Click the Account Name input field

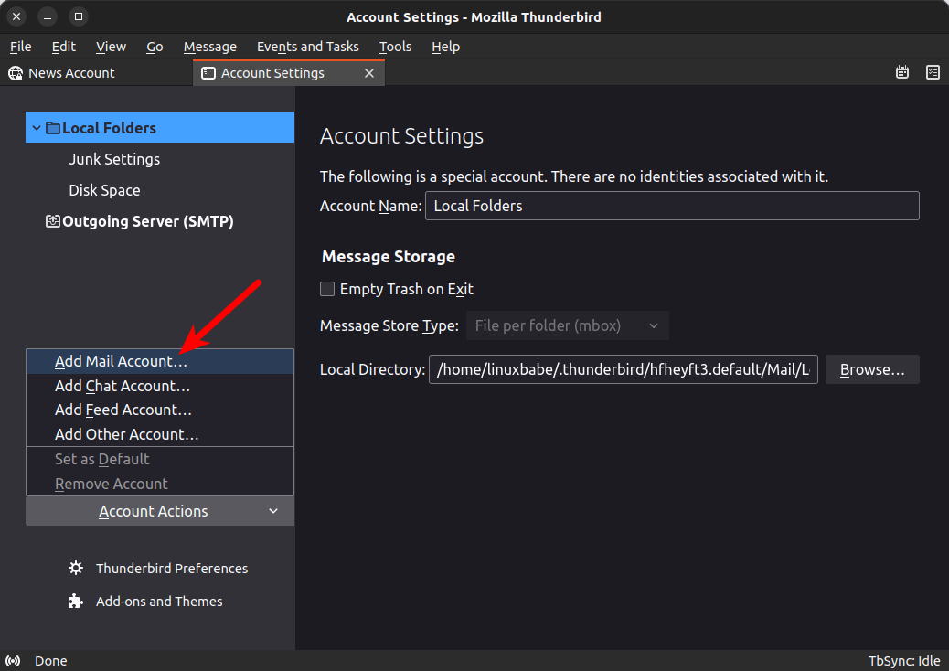(x=672, y=206)
